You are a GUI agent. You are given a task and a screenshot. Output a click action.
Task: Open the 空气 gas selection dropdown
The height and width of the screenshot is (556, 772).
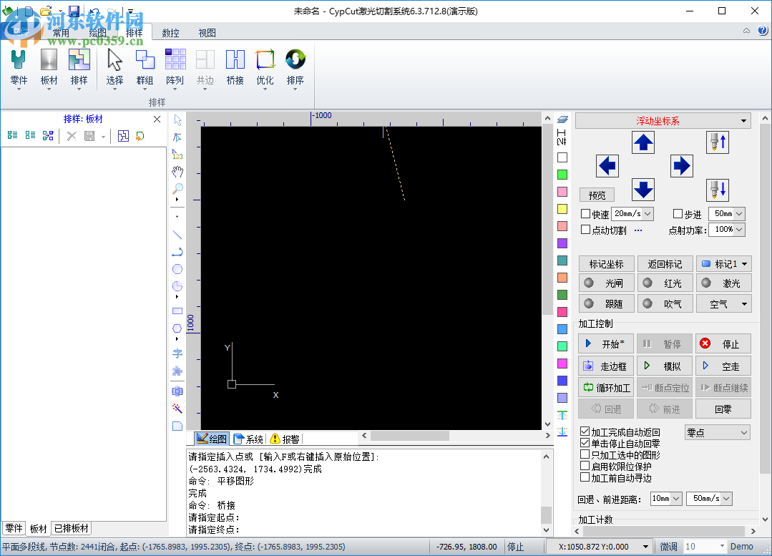(723, 303)
